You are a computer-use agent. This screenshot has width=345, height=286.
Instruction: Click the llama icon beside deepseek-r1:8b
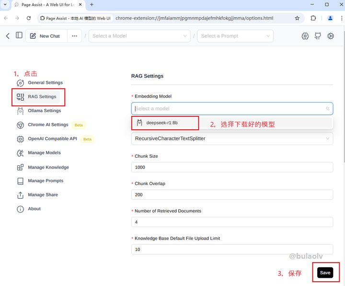click(x=139, y=123)
